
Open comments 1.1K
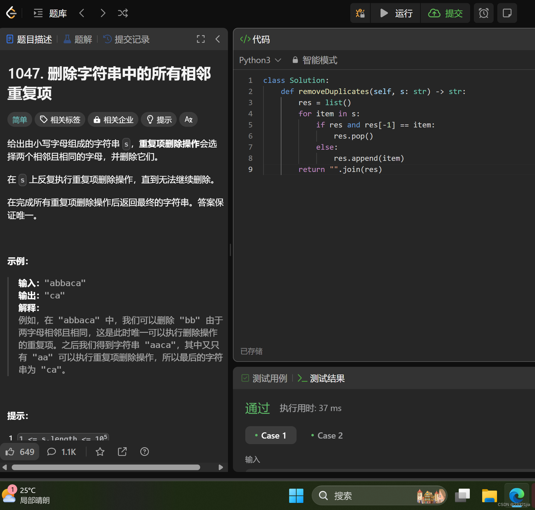[61, 452]
